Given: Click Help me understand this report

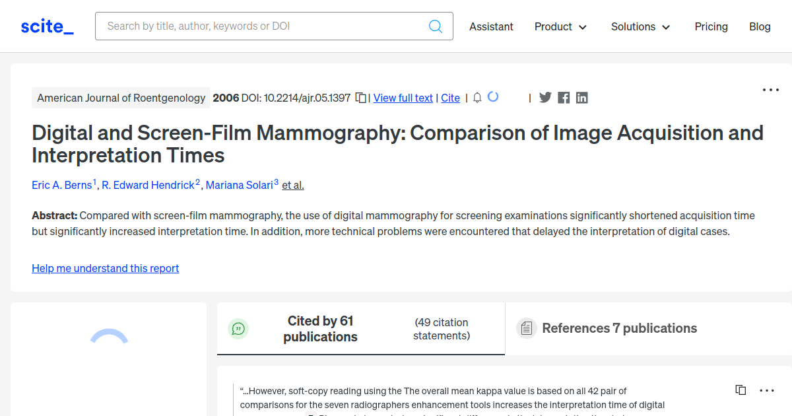Looking at the screenshot, I should coord(105,268).
